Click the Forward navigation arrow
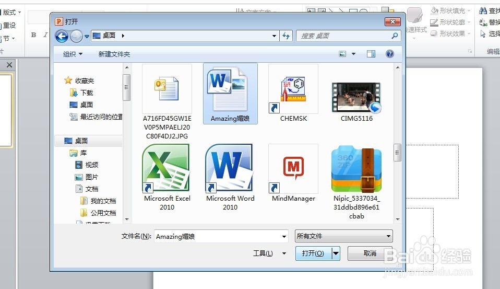The image size is (500, 289). click(x=76, y=36)
